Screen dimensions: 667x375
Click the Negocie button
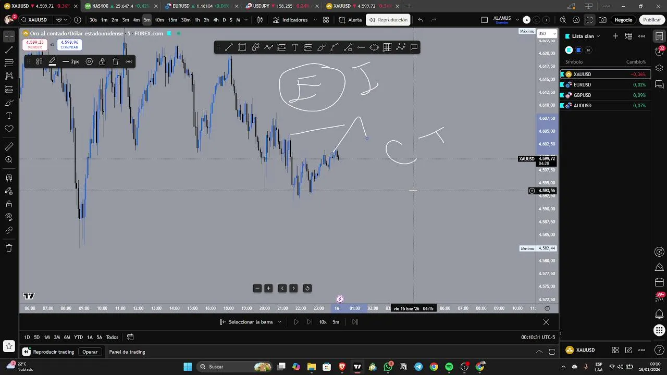point(623,20)
